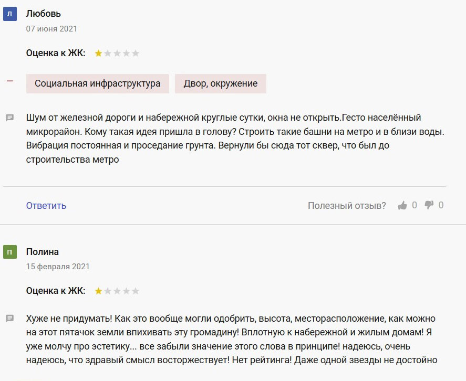
Task: Select fifth star in Любовь's rating
Action: [136, 53]
